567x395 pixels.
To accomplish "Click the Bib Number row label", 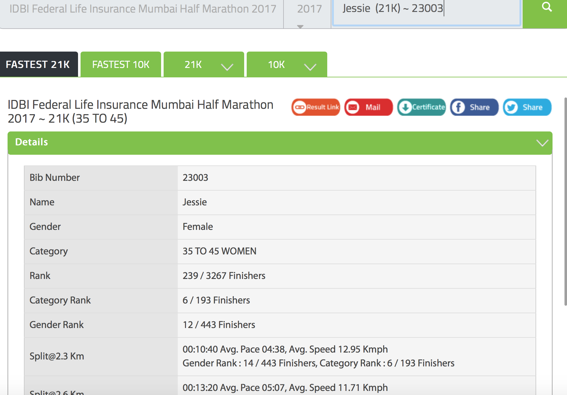I will tap(55, 178).
